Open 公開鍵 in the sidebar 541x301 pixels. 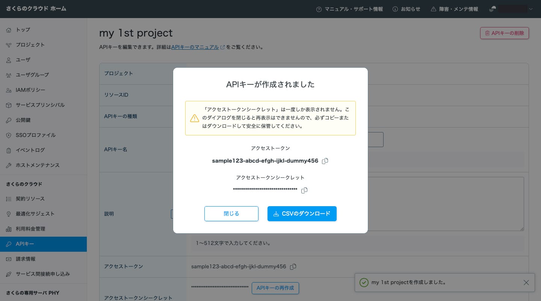[23, 120]
